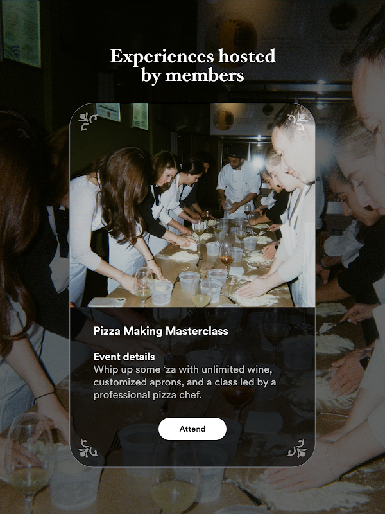Click the event description about unlimited wine

click(x=185, y=382)
